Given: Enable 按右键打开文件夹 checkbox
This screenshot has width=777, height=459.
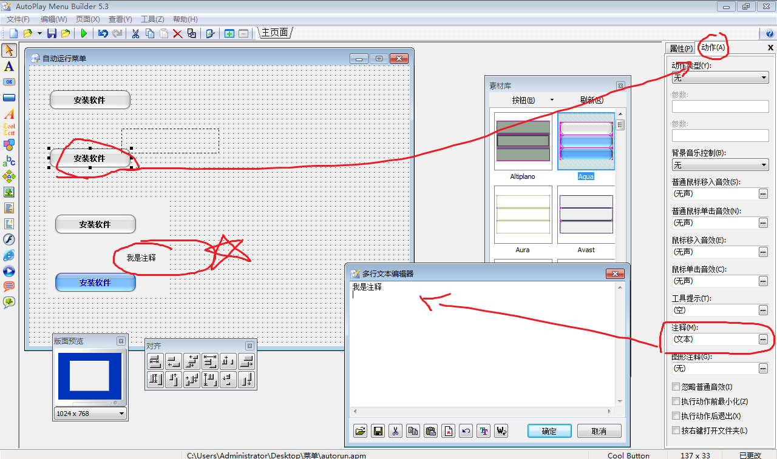Looking at the screenshot, I should coord(676,431).
